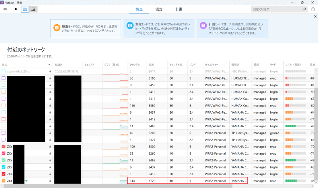The width and height of the screenshot is (318, 188).
Task: Sort by BSSID column header
Action: pyautogui.click(x=68, y=64)
